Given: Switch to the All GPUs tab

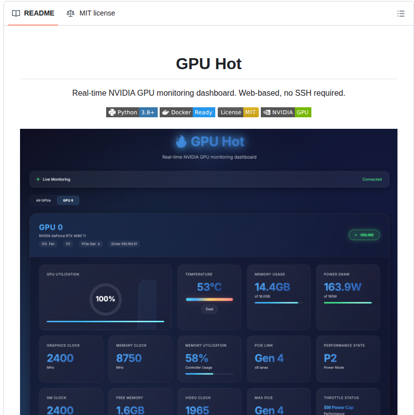Looking at the screenshot, I should click(x=43, y=200).
